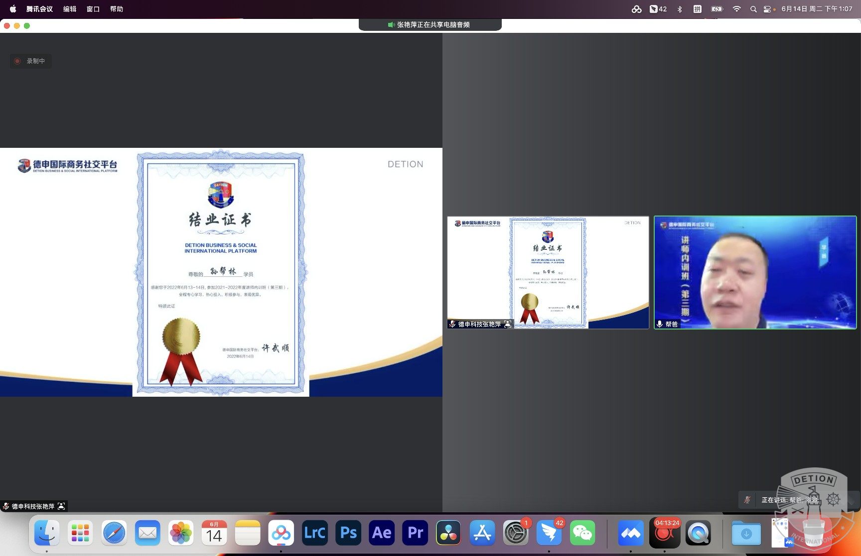This screenshot has height=556, width=861.
Task: Open WeChat from the Dock
Action: click(x=582, y=533)
